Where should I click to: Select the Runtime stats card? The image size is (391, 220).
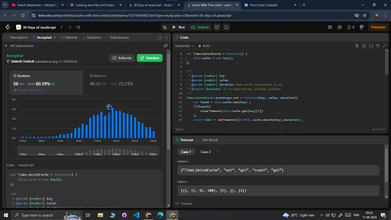pyautogui.click(x=47, y=82)
